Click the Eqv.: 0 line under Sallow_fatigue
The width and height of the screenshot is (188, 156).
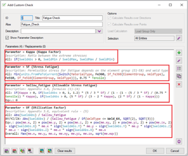[12, 100]
